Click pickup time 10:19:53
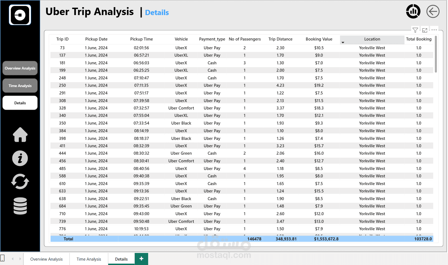Viewport: 448px width, 265px height. pos(141,229)
